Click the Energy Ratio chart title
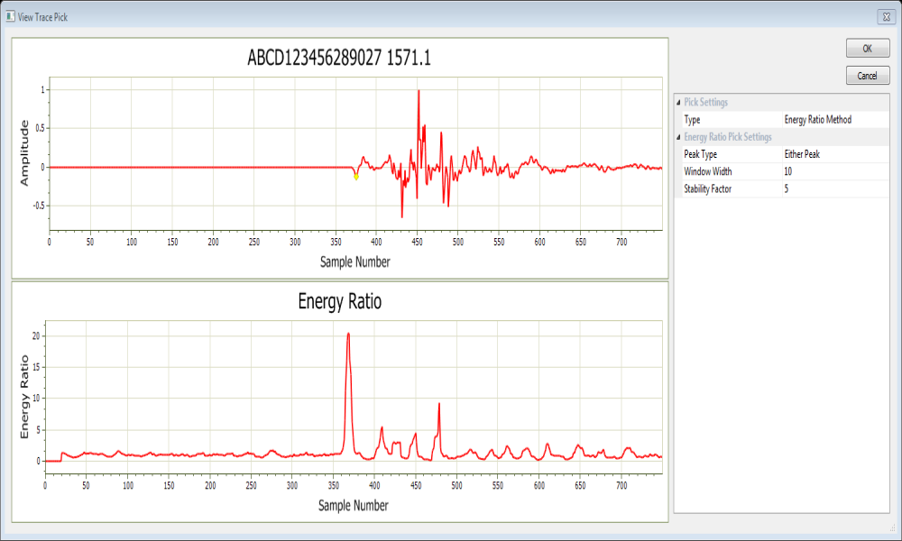Screen dimensions: 902x541 (x=339, y=302)
